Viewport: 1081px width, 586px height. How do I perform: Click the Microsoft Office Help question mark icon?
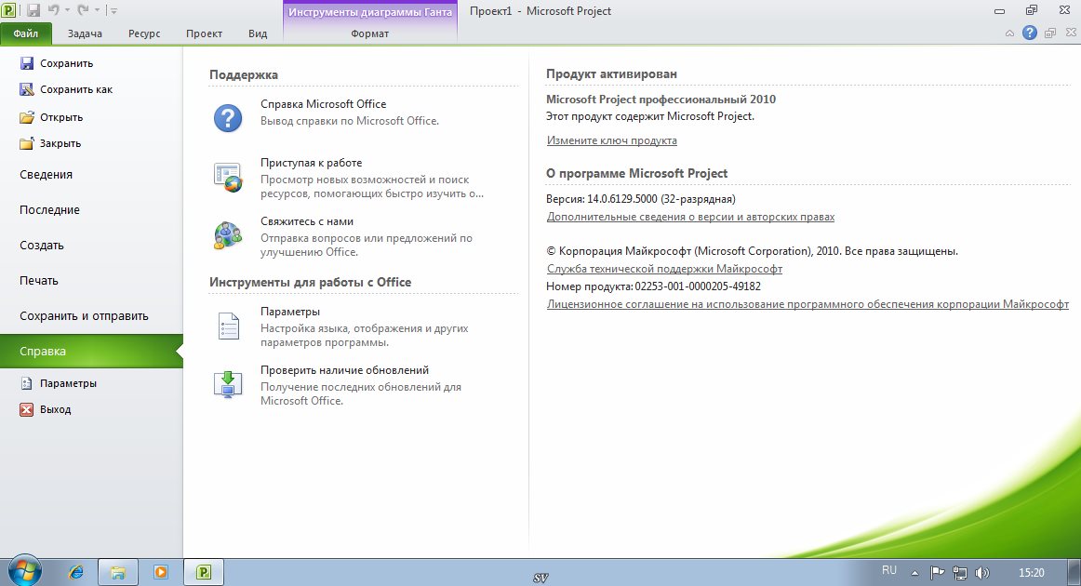coord(228,118)
